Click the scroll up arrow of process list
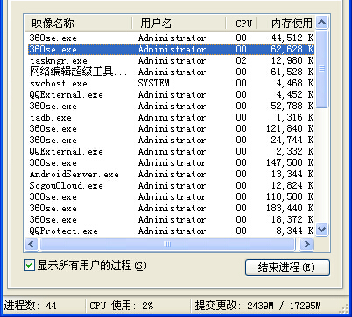This screenshot has height=317, width=352. tap(322, 22)
